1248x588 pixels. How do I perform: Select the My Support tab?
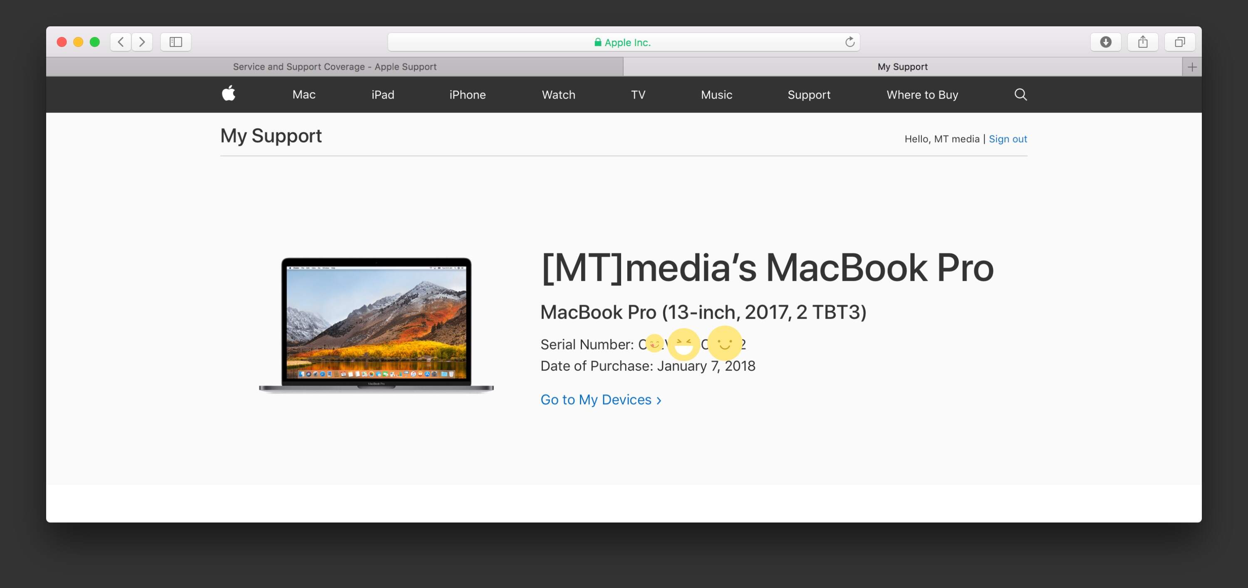902,67
